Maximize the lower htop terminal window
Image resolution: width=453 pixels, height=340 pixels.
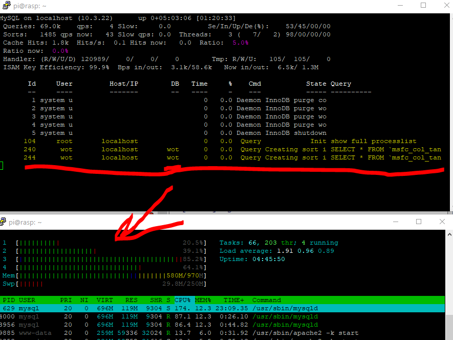[419, 222]
